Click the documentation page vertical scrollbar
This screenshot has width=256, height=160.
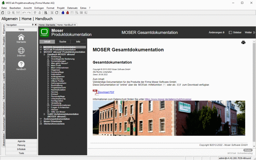[254, 93]
